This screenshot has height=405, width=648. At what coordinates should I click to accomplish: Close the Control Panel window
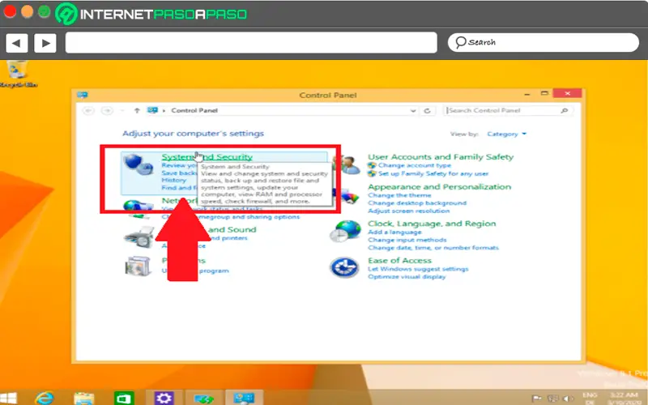(568, 93)
